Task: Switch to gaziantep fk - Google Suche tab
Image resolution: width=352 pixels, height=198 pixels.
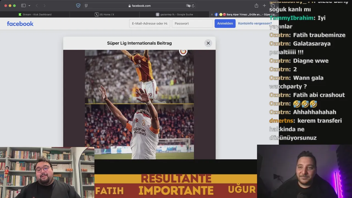Action: click(174, 14)
